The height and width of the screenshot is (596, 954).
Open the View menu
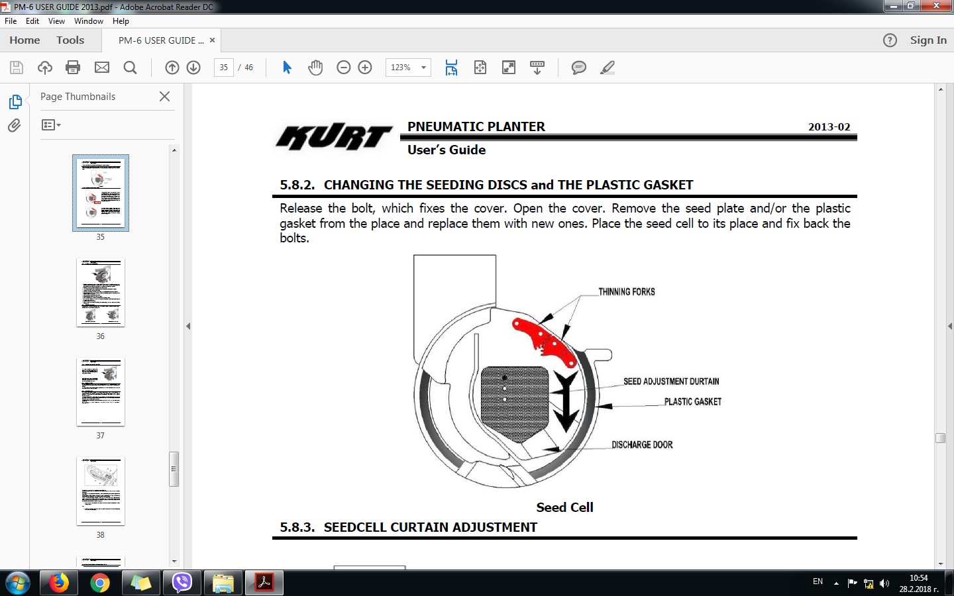tap(56, 21)
